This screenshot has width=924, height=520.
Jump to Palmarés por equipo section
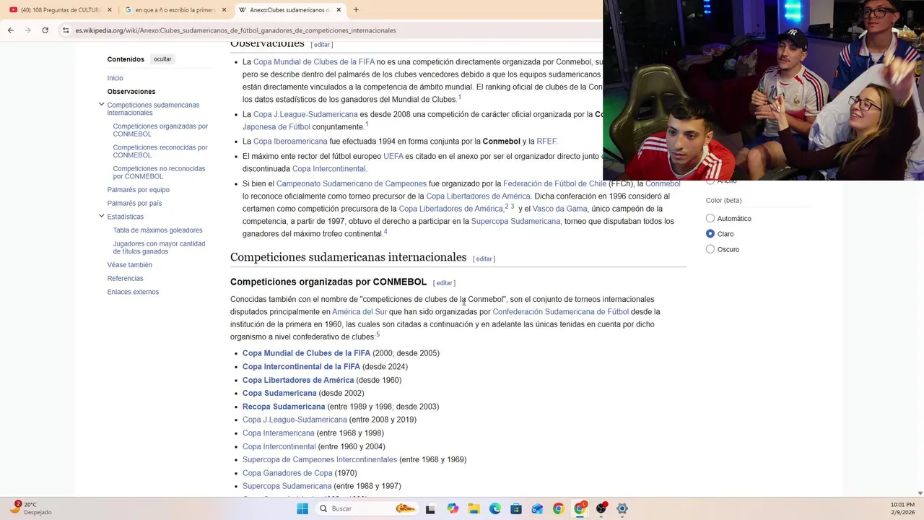click(x=138, y=190)
